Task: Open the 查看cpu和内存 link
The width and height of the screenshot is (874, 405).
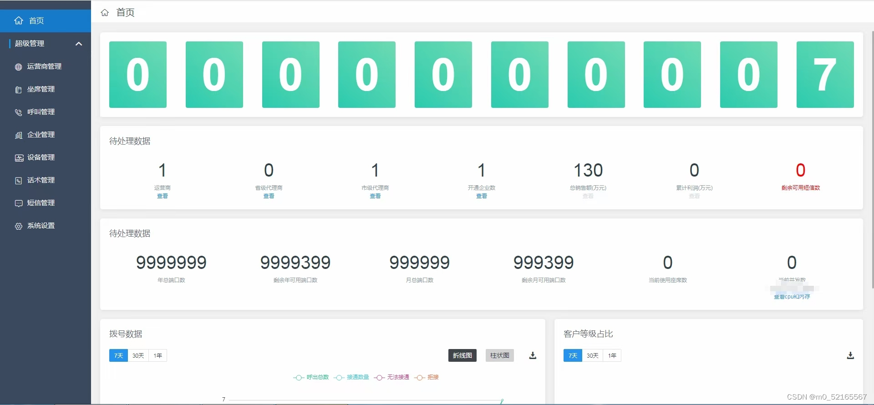Action: [x=792, y=297]
